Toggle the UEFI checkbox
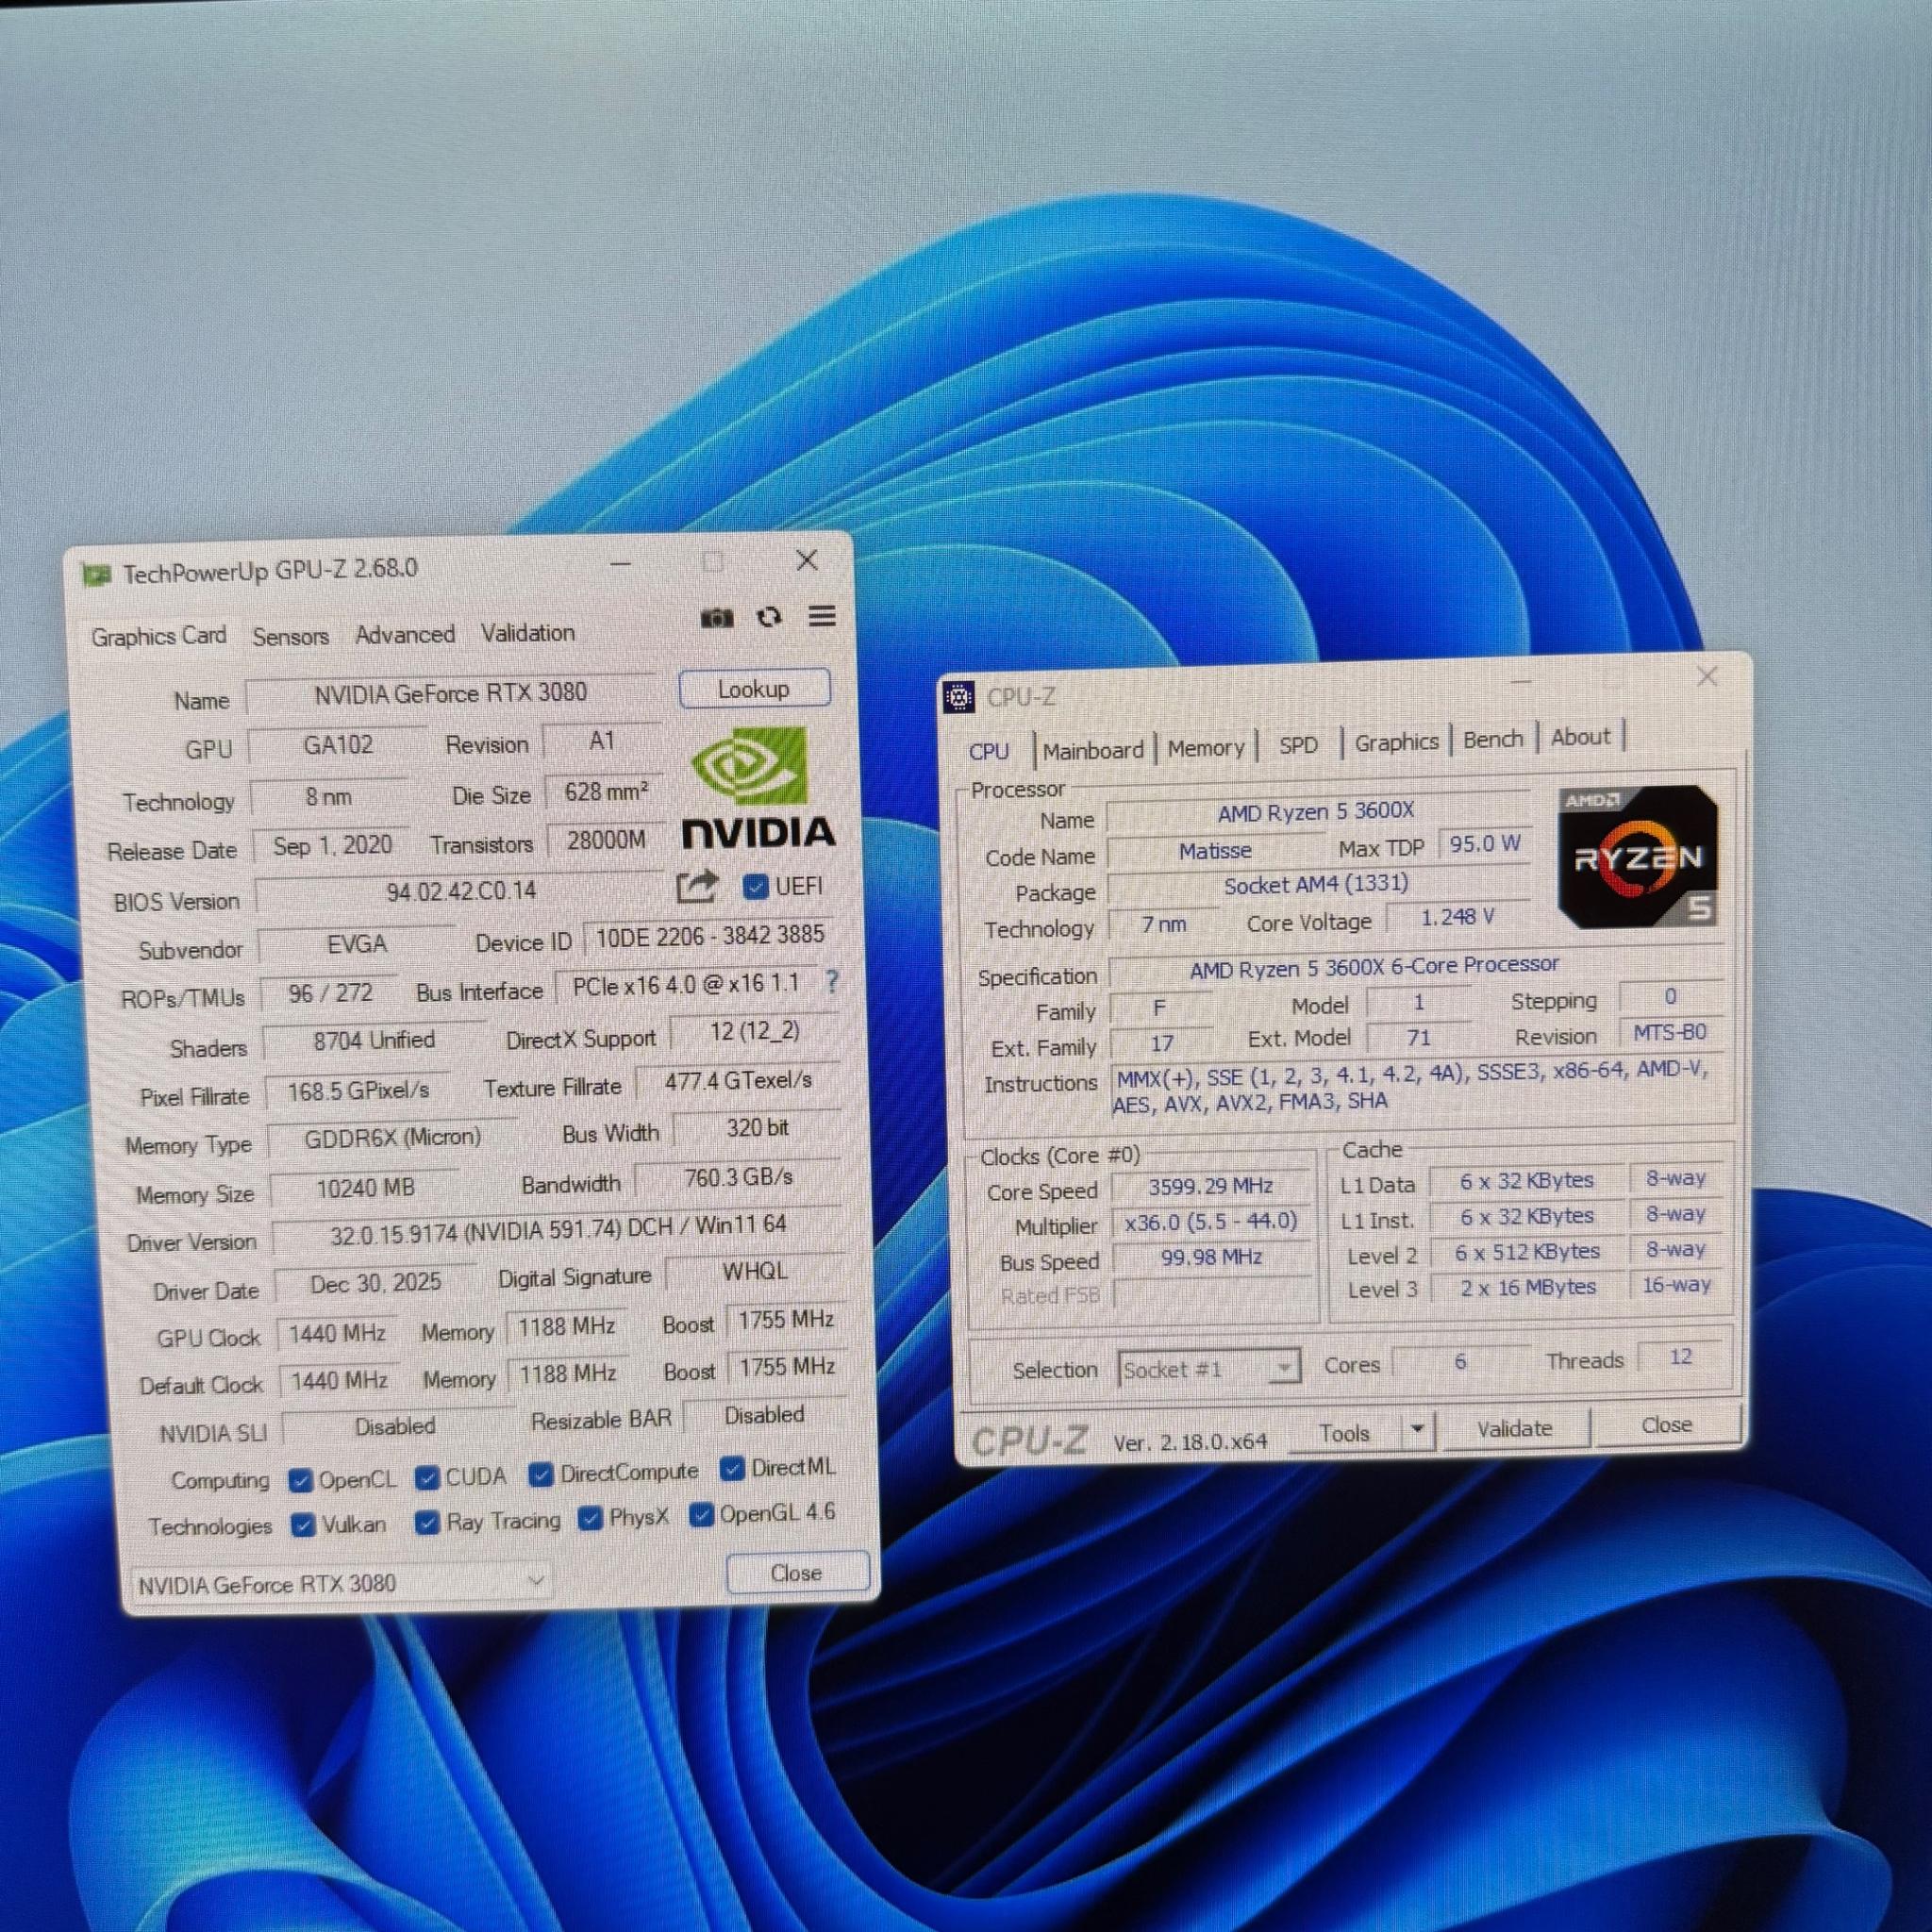Viewport: 1932px width, 1932px height. click(756, 887)
